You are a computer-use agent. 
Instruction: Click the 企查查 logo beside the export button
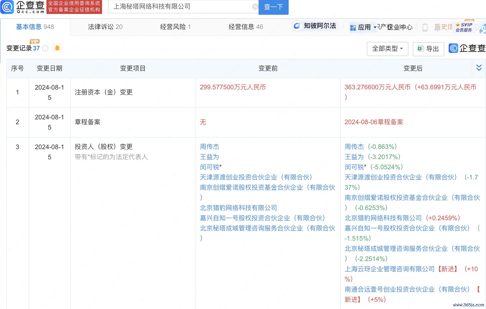(467, 48)
